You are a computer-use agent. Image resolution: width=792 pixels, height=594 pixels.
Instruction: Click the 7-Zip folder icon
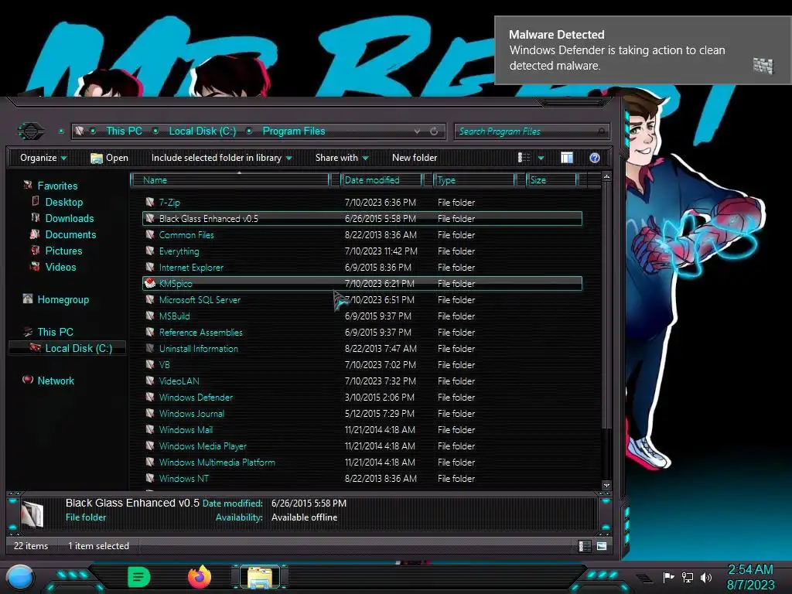[149, 202]
